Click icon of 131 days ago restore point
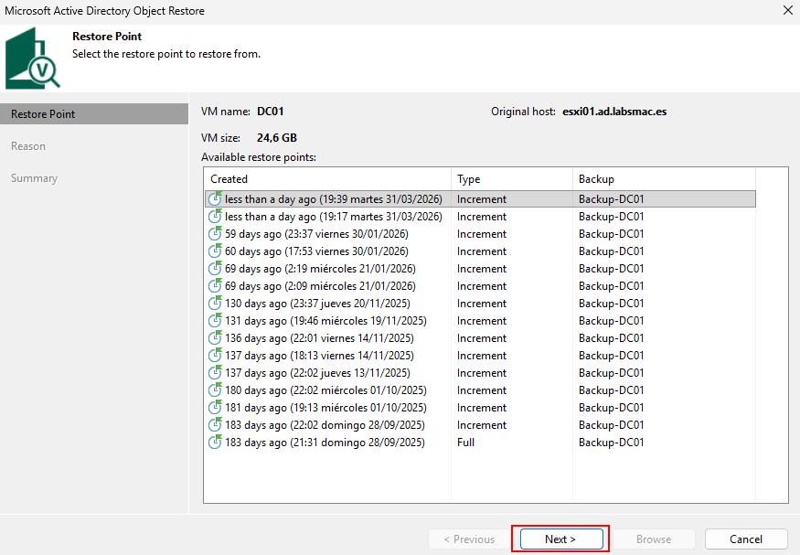 point(215,321)
